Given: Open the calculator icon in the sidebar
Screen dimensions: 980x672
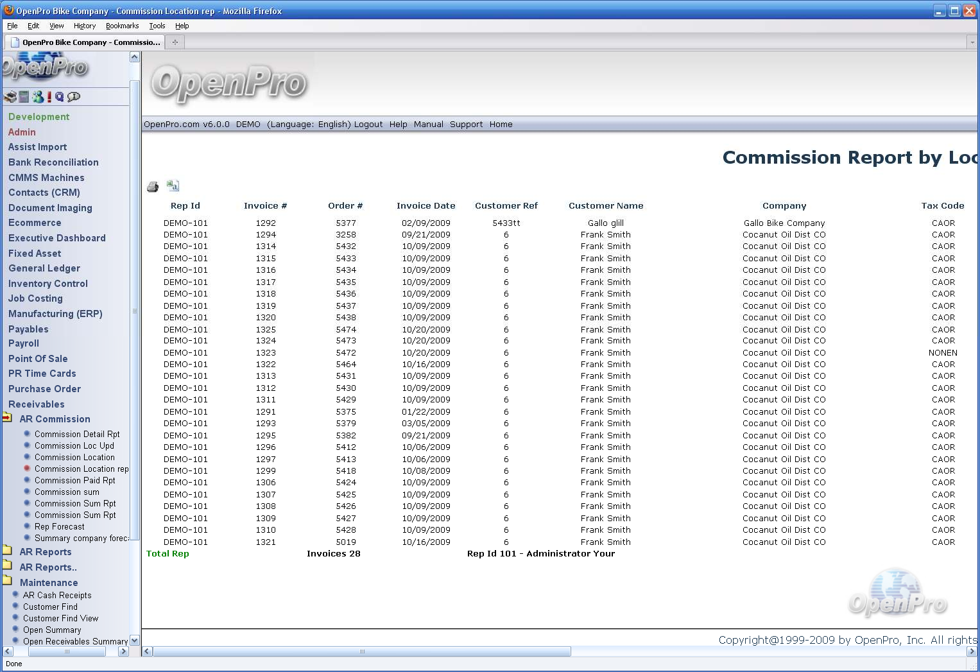Looking at the screenshot, I should (x=24, y=97).
